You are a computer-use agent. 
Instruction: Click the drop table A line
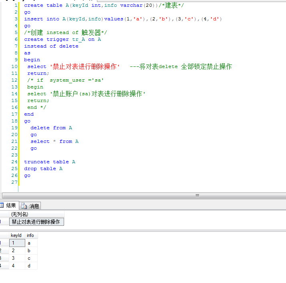[x=43, y=169]
